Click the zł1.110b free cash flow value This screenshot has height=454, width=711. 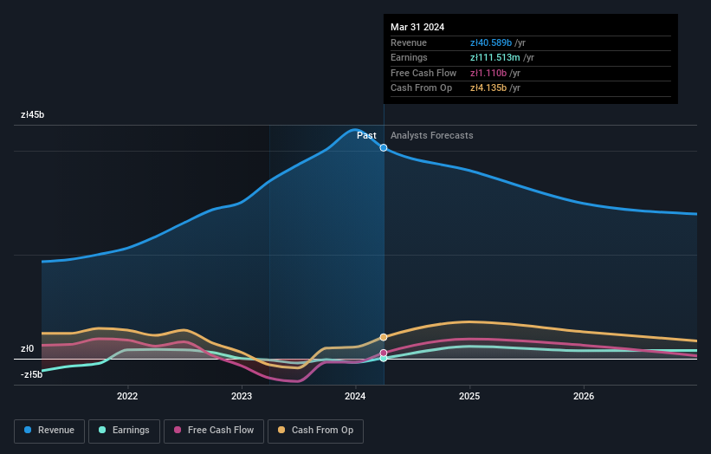[488, 73]
